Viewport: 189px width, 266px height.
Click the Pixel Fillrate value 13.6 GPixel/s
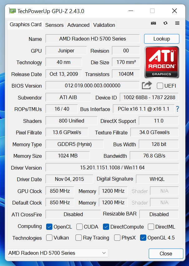(67, 132)
